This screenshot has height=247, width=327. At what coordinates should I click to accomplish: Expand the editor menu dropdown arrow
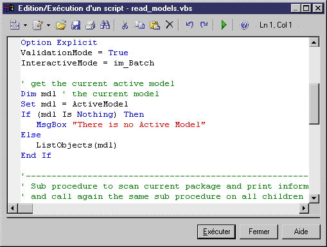click(x=26, y=25)
